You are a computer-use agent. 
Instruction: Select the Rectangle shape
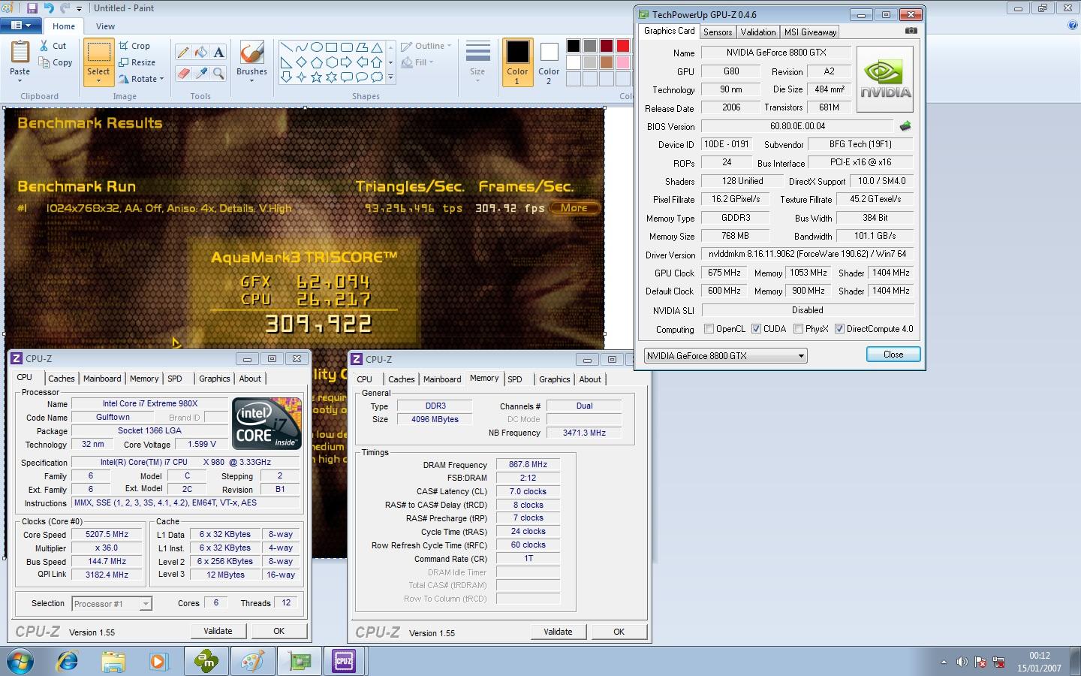(x=332, y=47)
